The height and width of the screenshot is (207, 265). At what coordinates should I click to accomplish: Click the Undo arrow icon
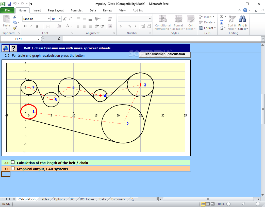coord(15,4)
